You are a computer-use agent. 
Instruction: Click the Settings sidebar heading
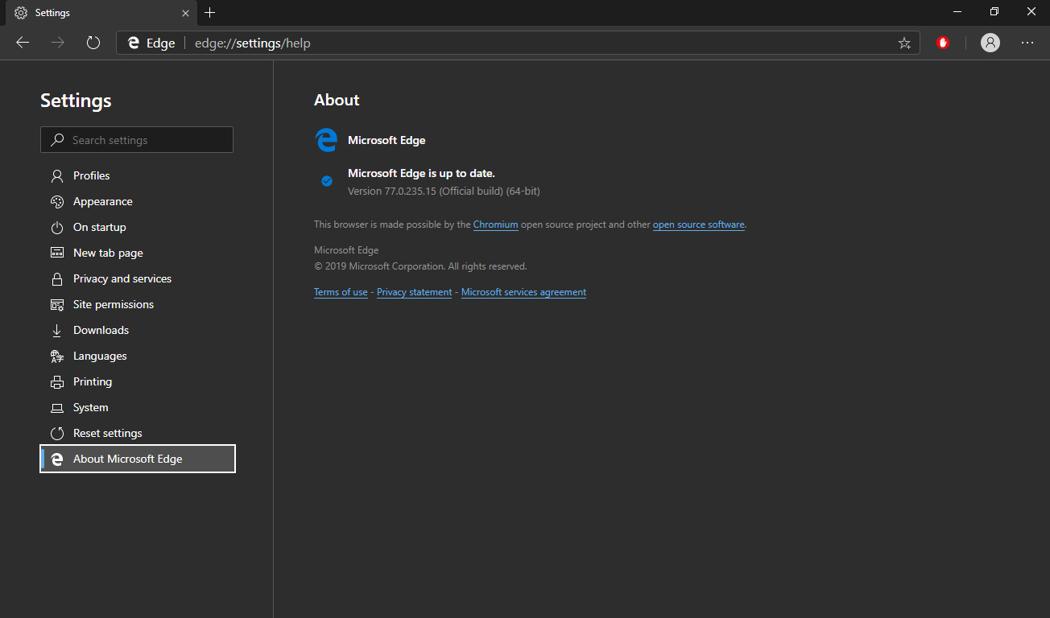click(x=76, y=101)
